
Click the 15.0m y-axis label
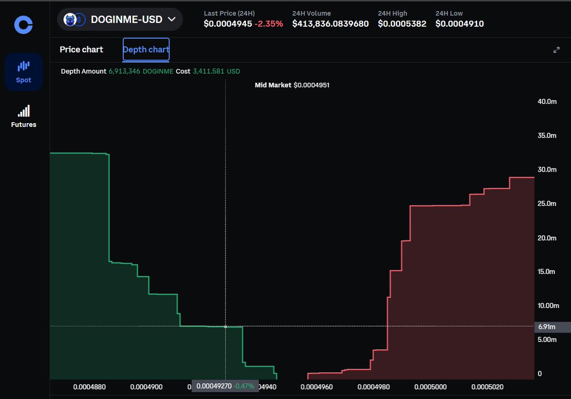(x=546, y=272)
